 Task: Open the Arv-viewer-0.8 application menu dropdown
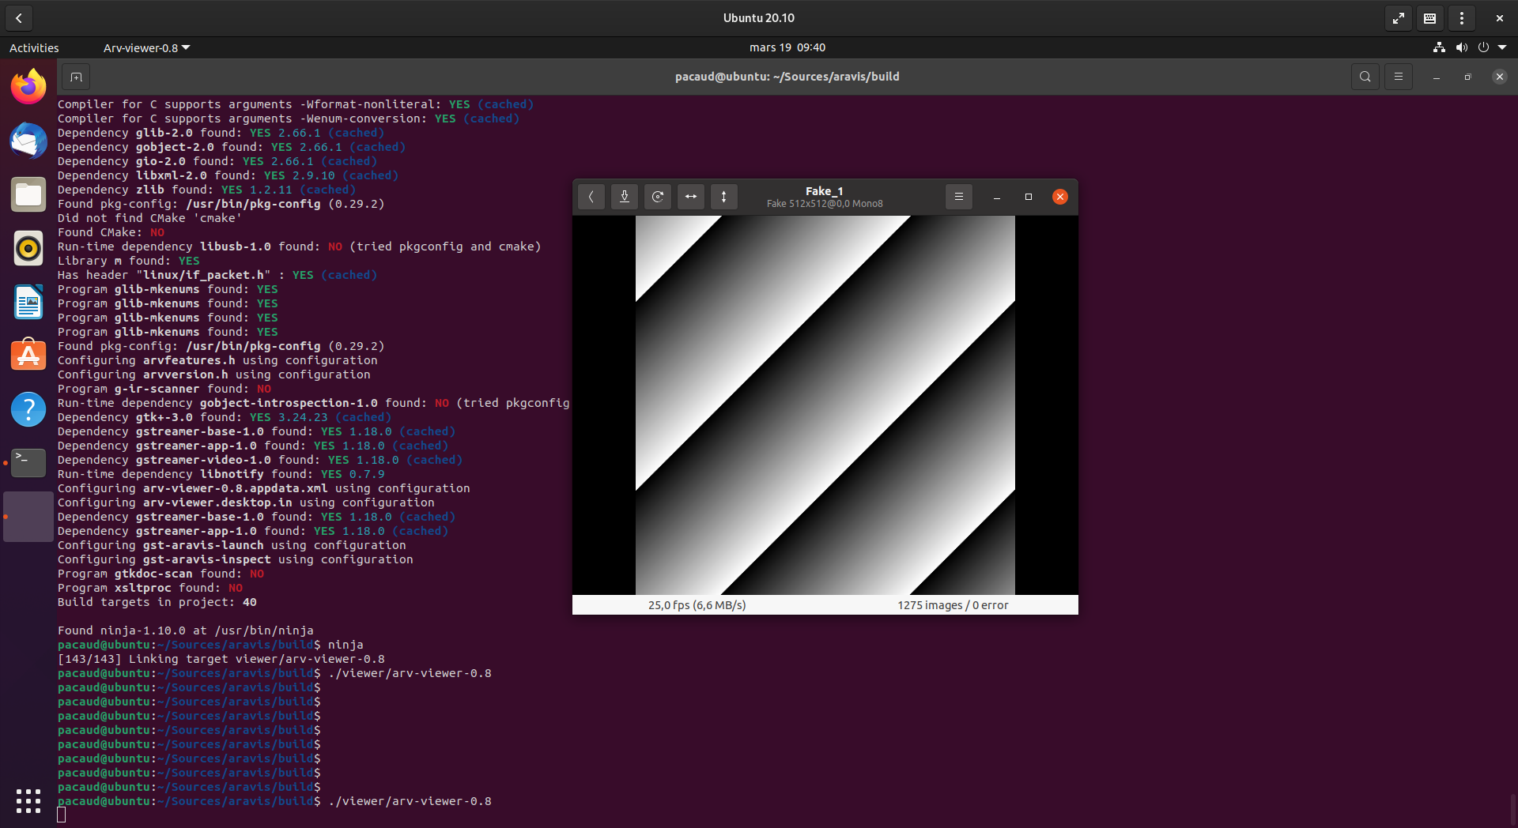tap(145, 47)
